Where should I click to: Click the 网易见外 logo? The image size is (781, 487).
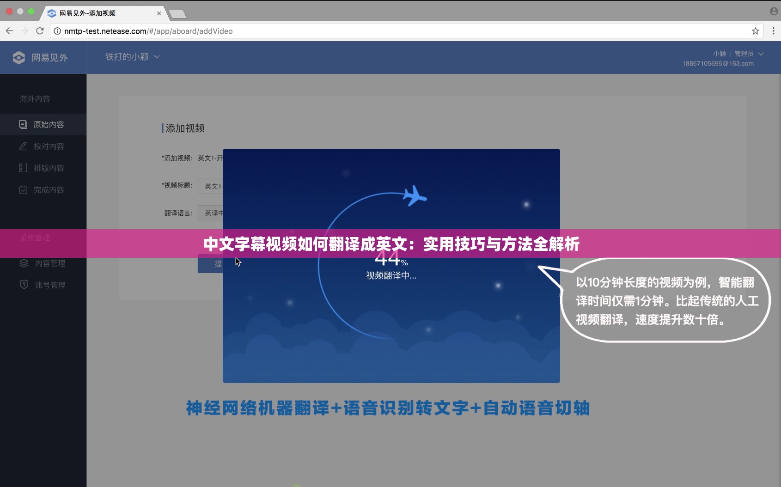(x=43, y=57)
